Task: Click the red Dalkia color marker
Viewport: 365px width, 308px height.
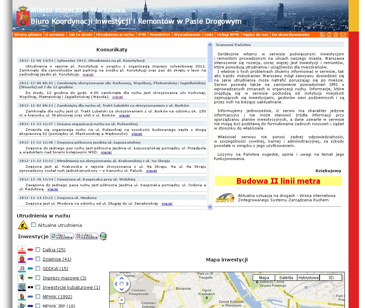Action: point(30,250)
